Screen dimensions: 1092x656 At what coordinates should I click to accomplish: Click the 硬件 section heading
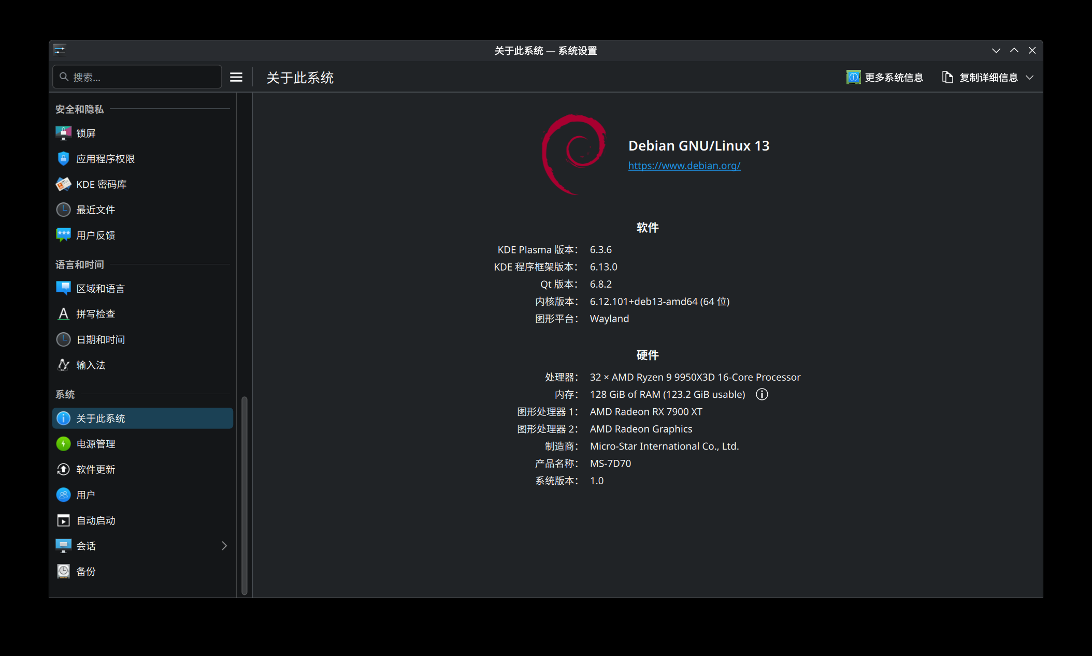pos(648,355)
